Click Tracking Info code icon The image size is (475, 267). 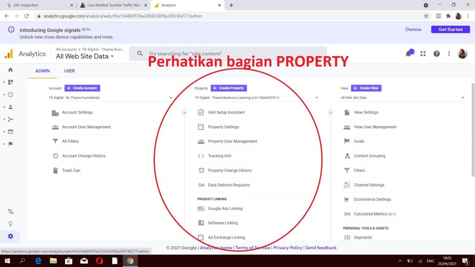coord(201,156)
